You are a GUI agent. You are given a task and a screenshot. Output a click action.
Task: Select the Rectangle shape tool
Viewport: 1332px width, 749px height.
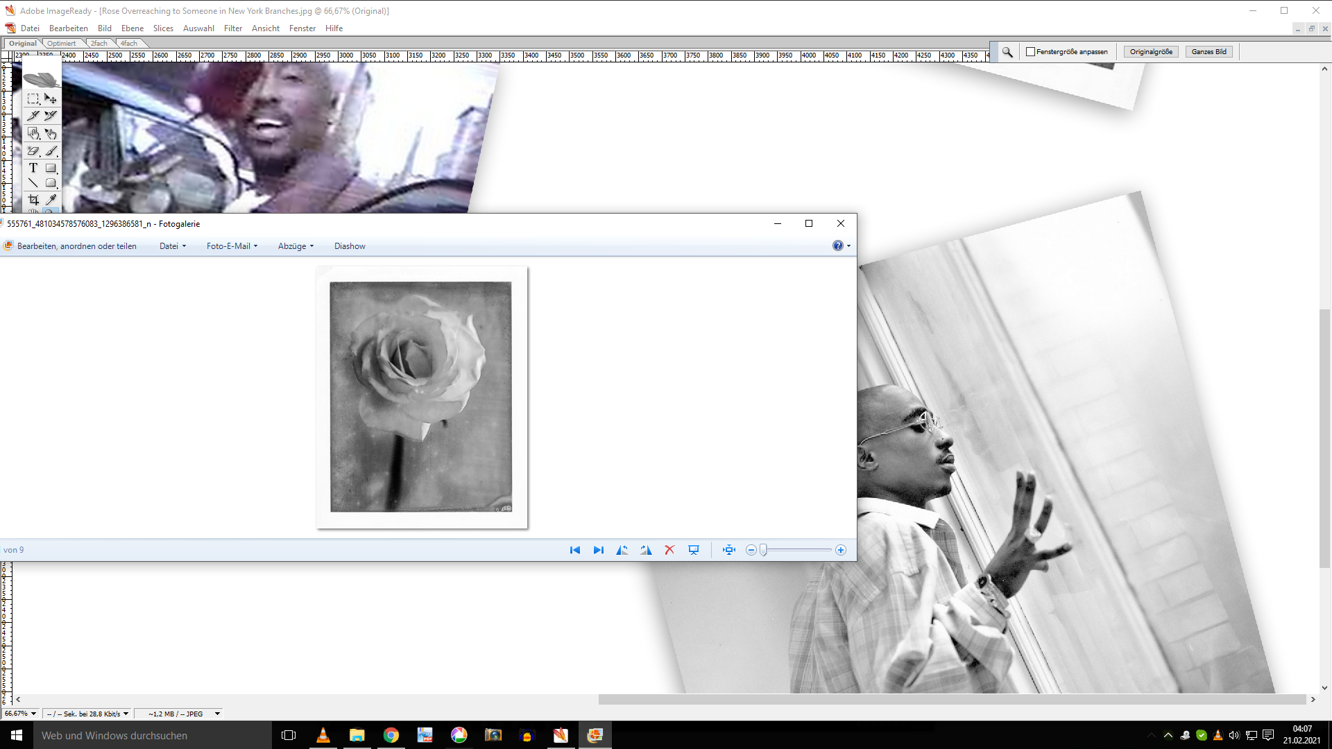tap(51, 168)
